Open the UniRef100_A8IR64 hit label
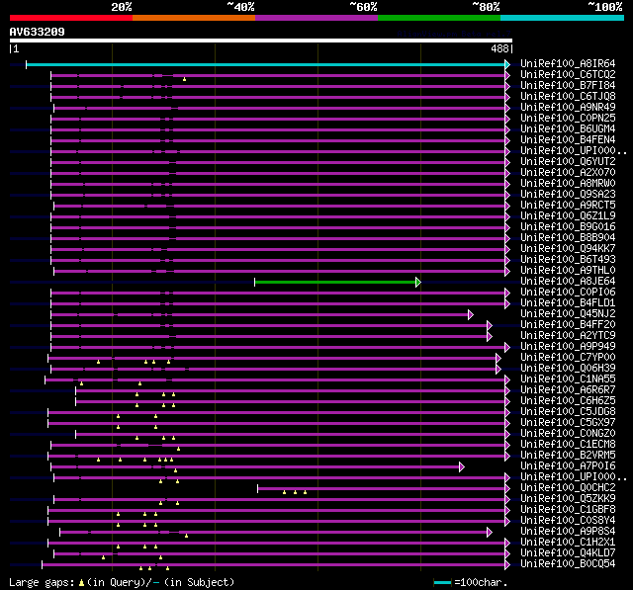The image size is (633, 590). 568,63
